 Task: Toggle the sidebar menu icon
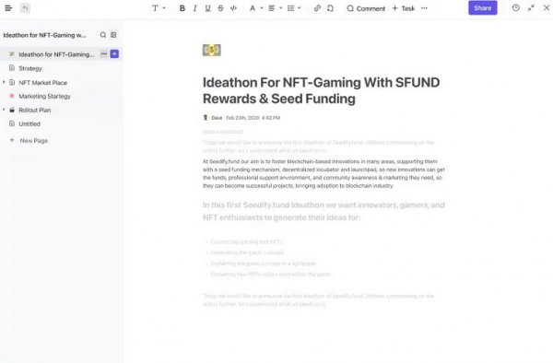pos(8,7)
